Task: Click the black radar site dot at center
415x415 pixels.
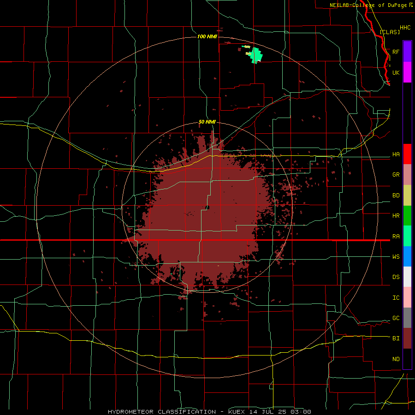Action: coord(207,207)
